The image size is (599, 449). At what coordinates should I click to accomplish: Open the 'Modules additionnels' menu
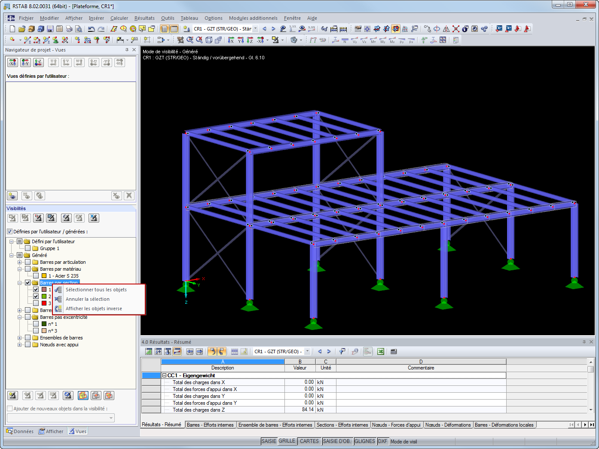(253, 18)
